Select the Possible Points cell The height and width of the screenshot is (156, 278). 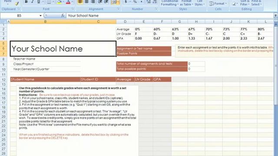pyautogui.click(x=144, y=54)
